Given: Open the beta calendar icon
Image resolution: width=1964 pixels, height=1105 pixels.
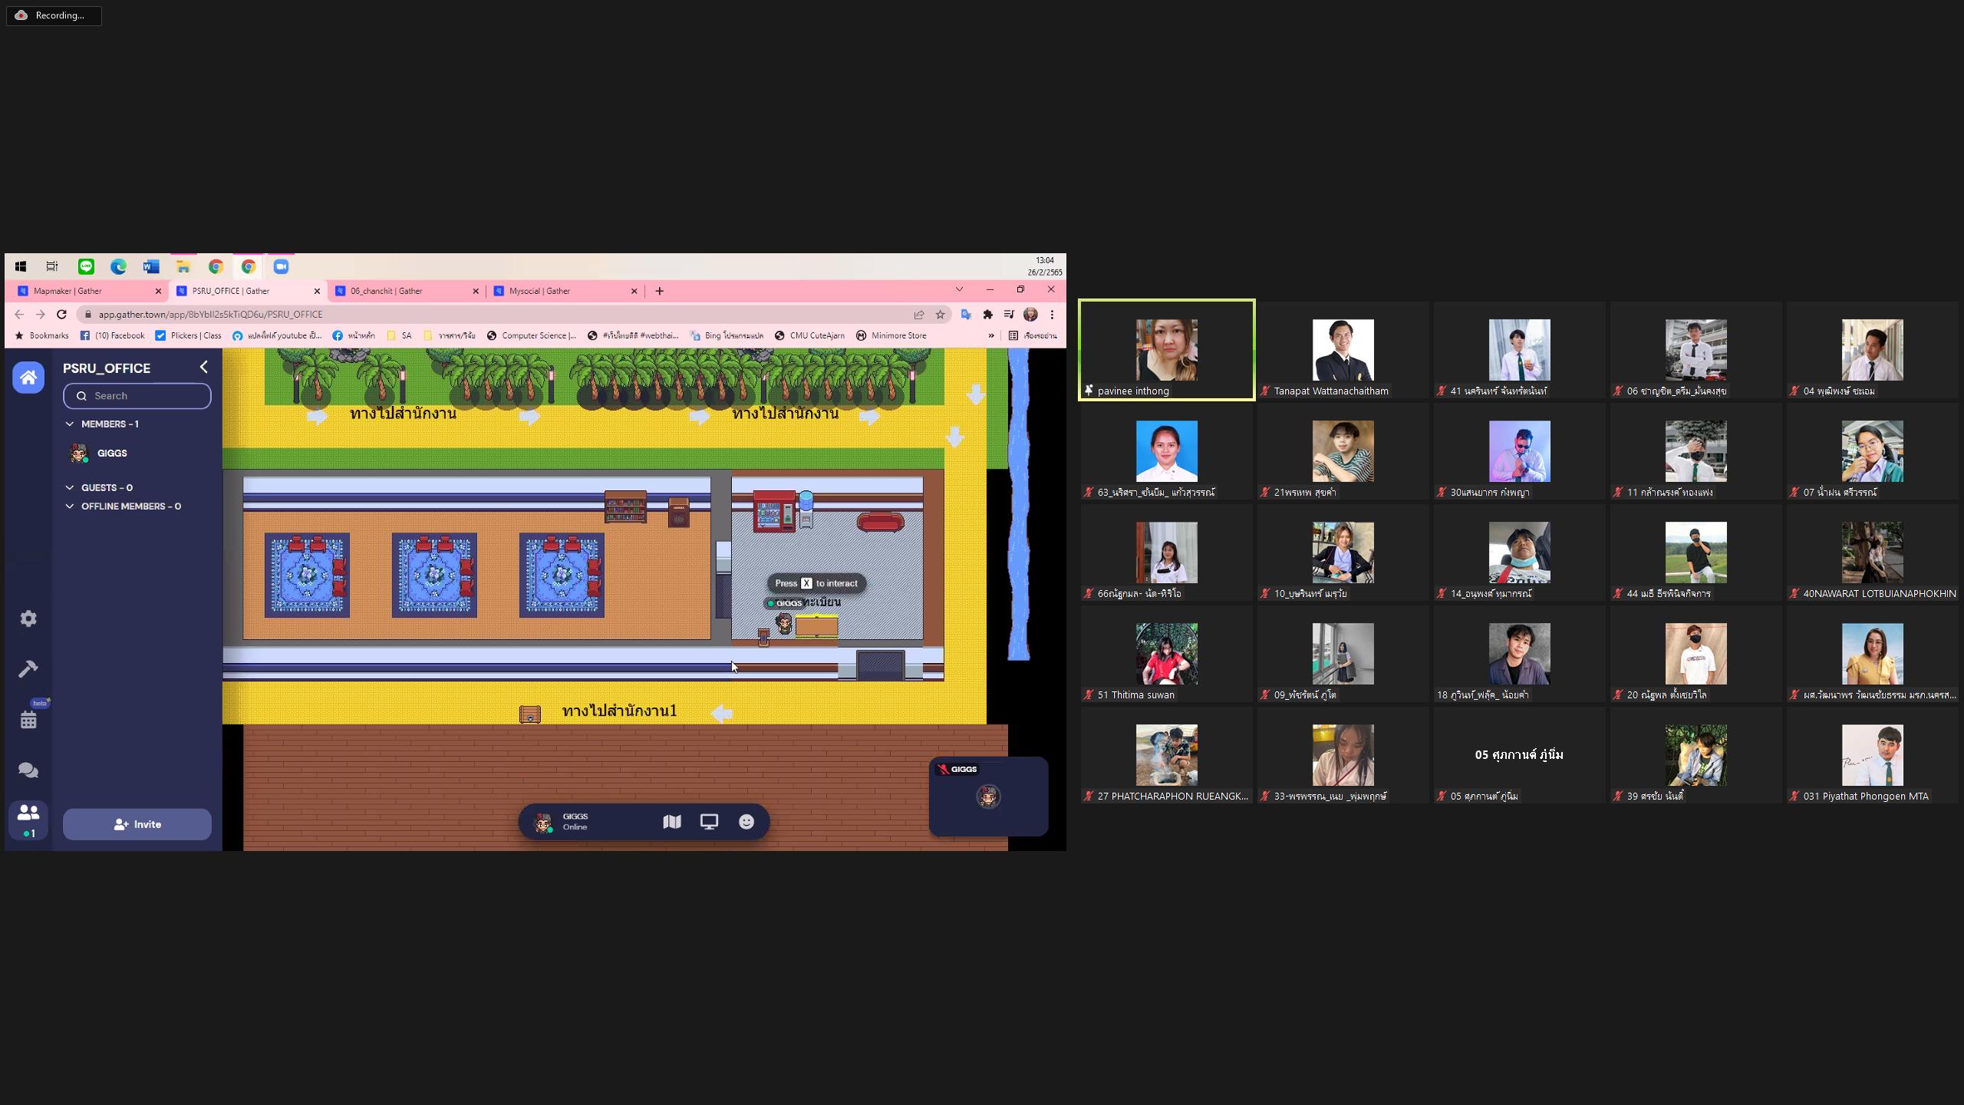Looking at the screenshot, I should (28, 719).
